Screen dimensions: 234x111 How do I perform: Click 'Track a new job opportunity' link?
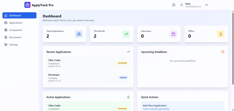(156, 109)
